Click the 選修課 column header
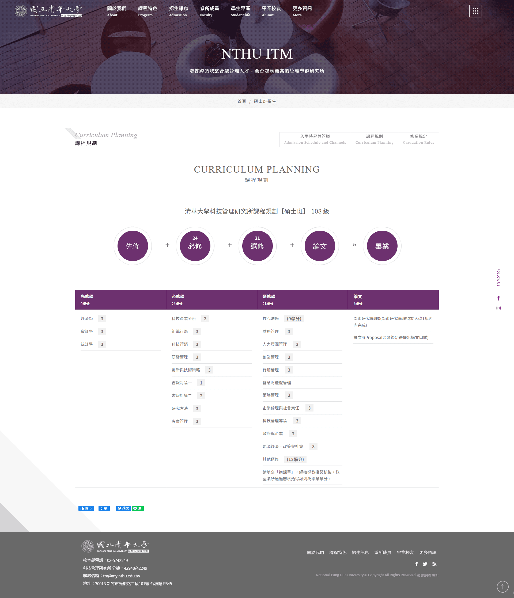514x598 pixels. (302, 300)
